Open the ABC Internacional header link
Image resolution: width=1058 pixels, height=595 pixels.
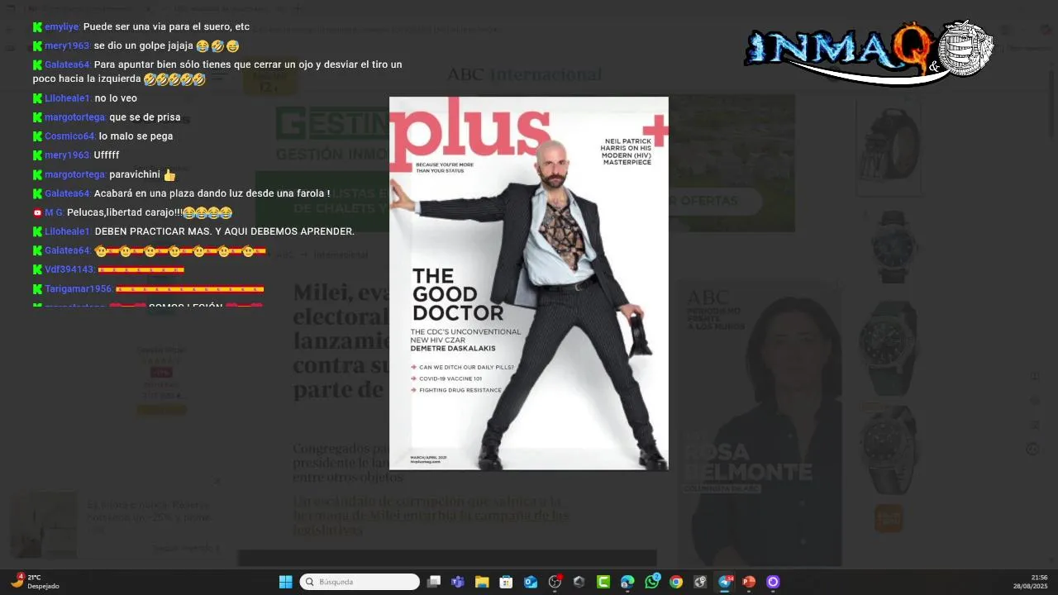pos(525,74)
